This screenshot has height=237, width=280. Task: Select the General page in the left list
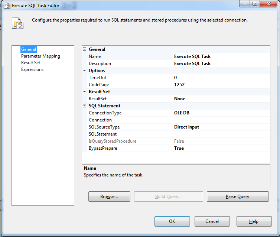pos(29,49)
